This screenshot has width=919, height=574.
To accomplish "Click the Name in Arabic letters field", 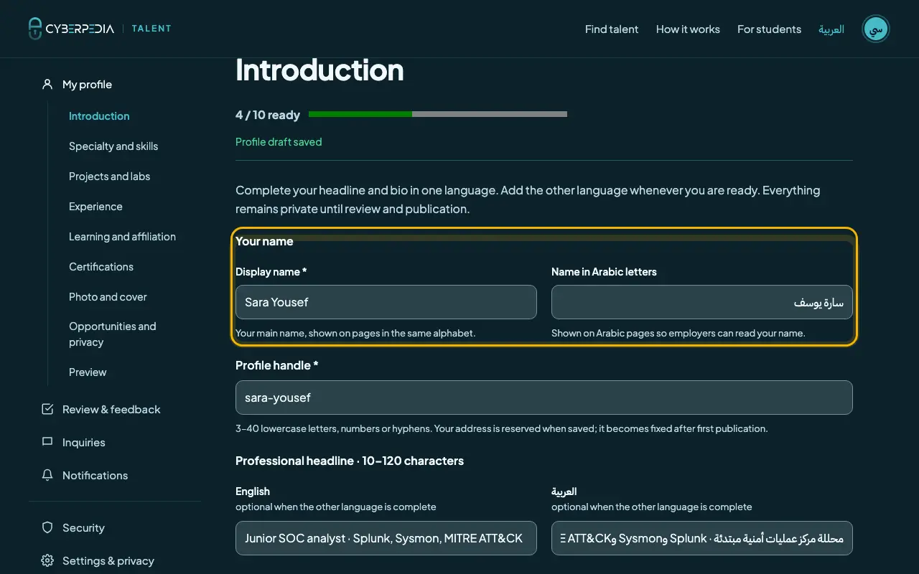I will click(702, 302).
